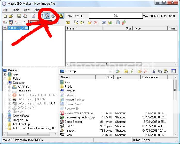Click the Paste clipboard icon
Viewport: 180px width, 144px height.
pyautogui.click(x=166, y=71)
